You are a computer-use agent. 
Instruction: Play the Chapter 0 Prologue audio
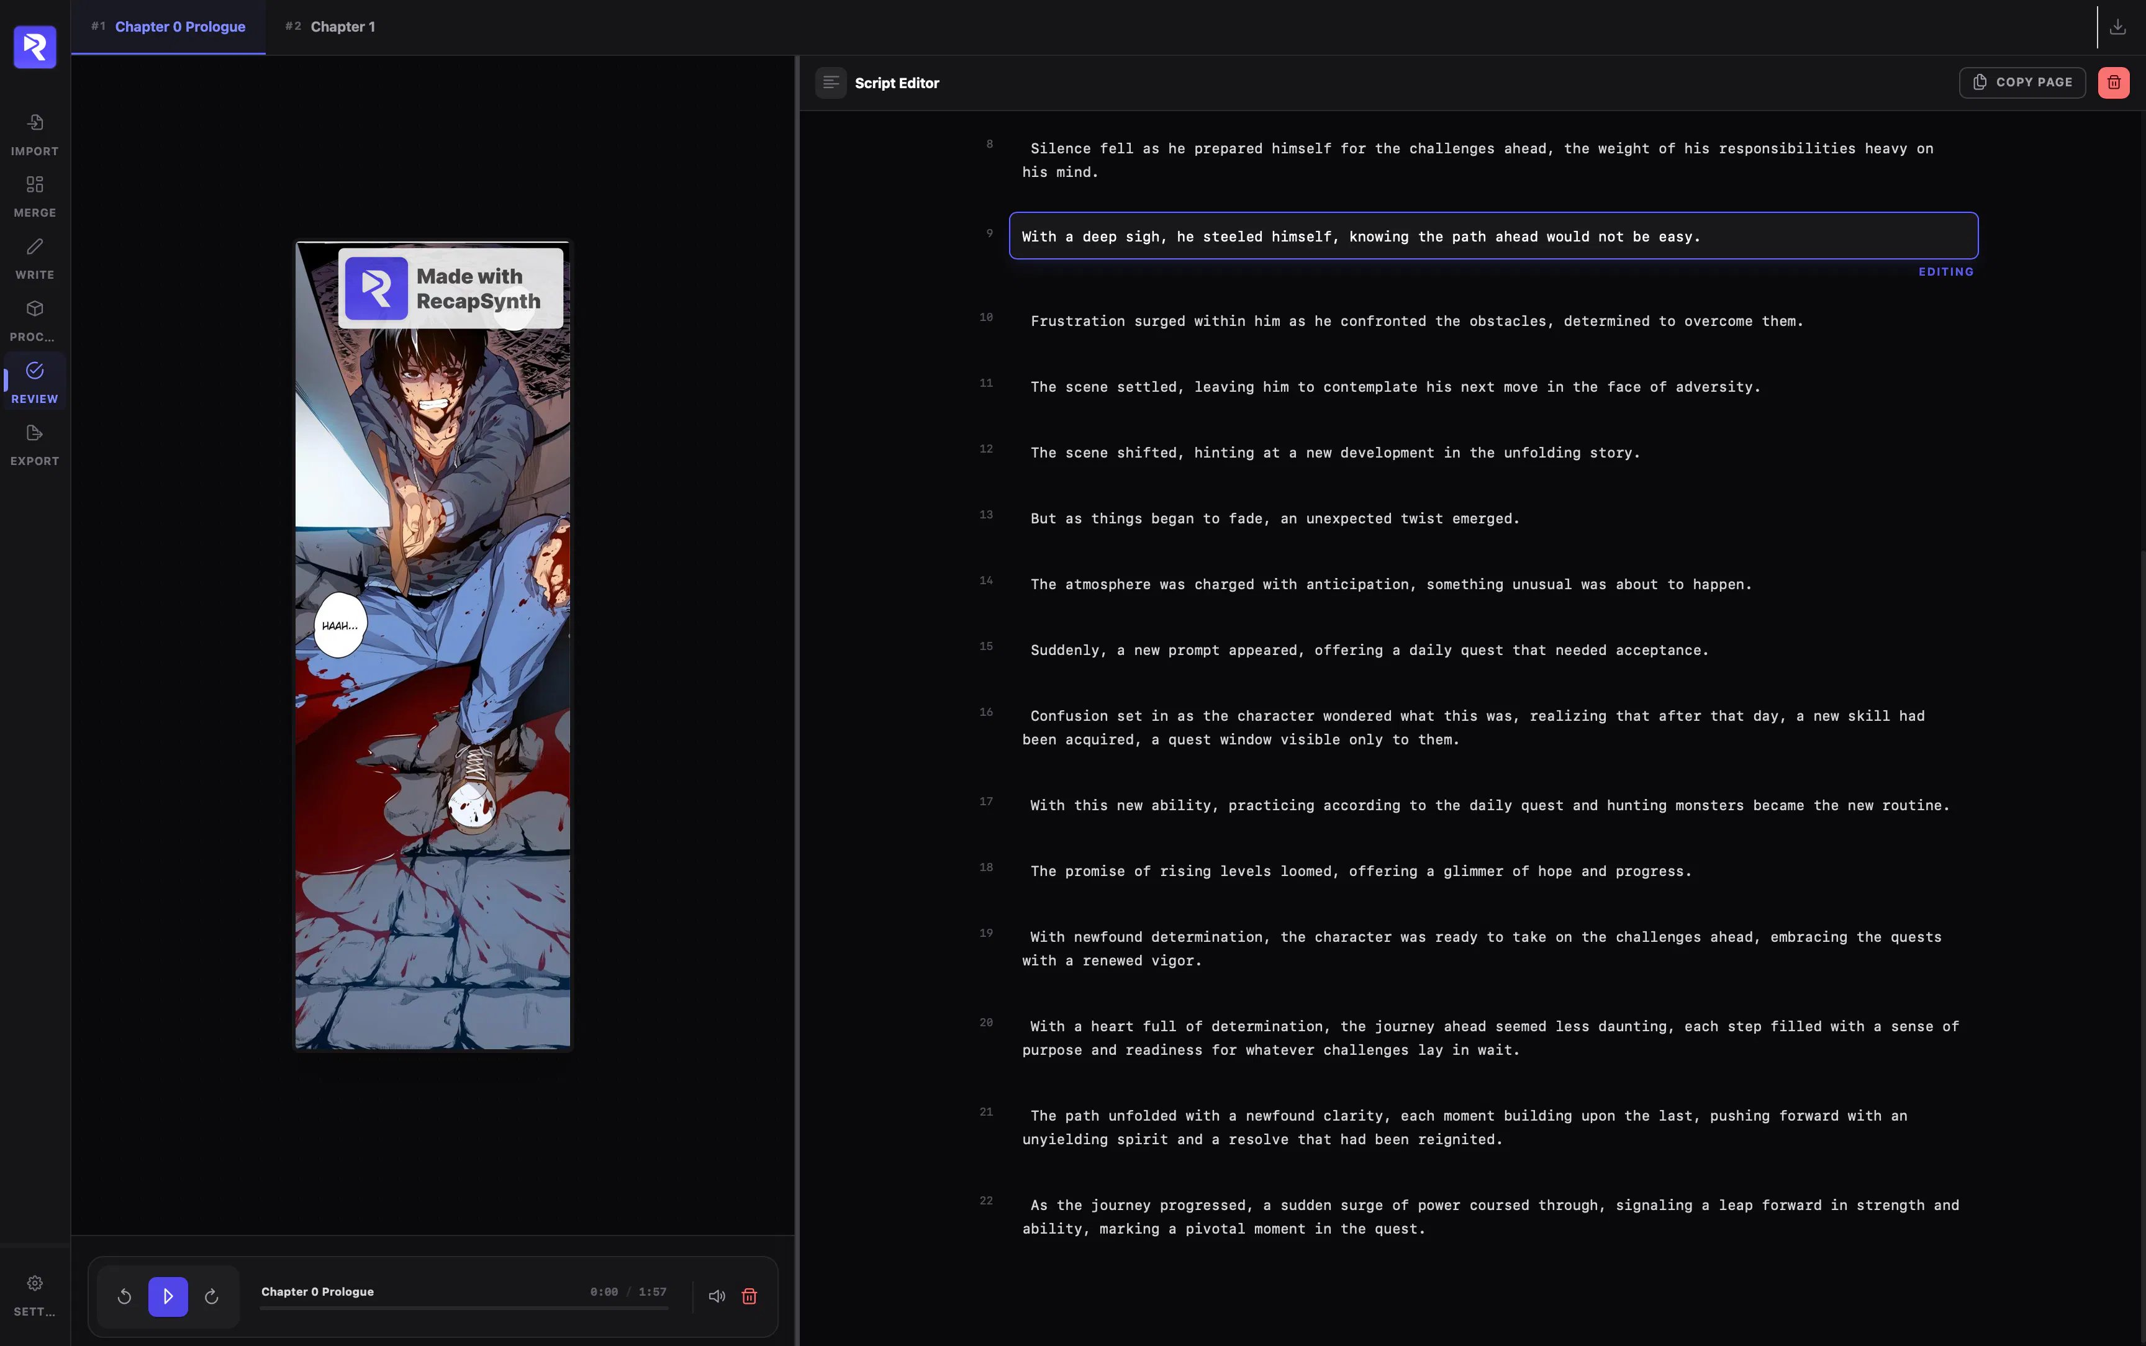coord(168,1296)
